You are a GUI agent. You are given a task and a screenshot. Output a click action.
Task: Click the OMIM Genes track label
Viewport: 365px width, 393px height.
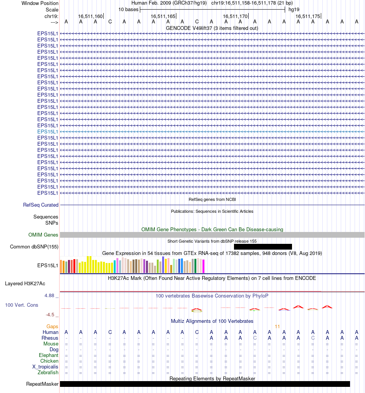pyautogui.click(x=43, y=235)
